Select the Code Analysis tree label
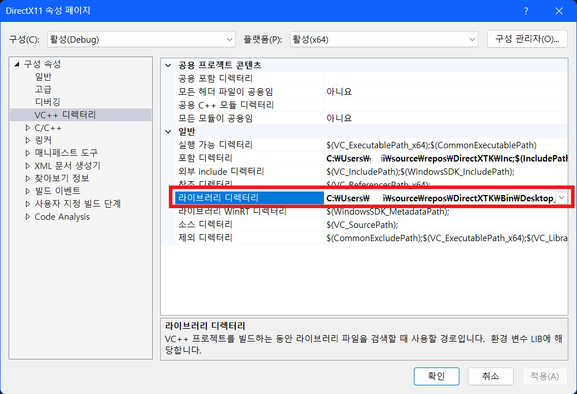Viewport: 577px width, 394px height. pos(62,216)
